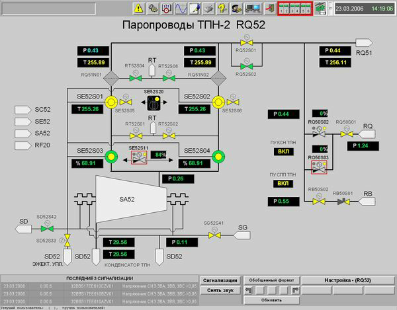Open the green network database icon

[320, 9]
